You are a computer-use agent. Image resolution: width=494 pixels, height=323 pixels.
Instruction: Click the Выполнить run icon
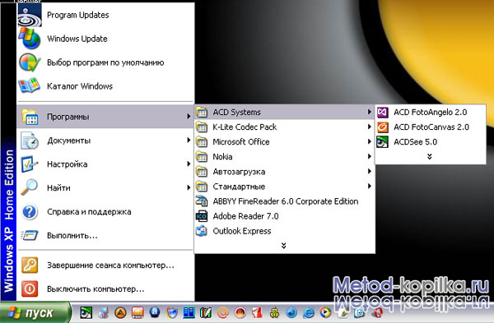(x=30, y=235)
